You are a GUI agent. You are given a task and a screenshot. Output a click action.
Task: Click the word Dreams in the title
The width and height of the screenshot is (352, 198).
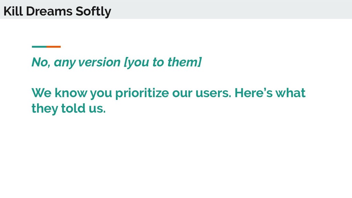point(49,11)
